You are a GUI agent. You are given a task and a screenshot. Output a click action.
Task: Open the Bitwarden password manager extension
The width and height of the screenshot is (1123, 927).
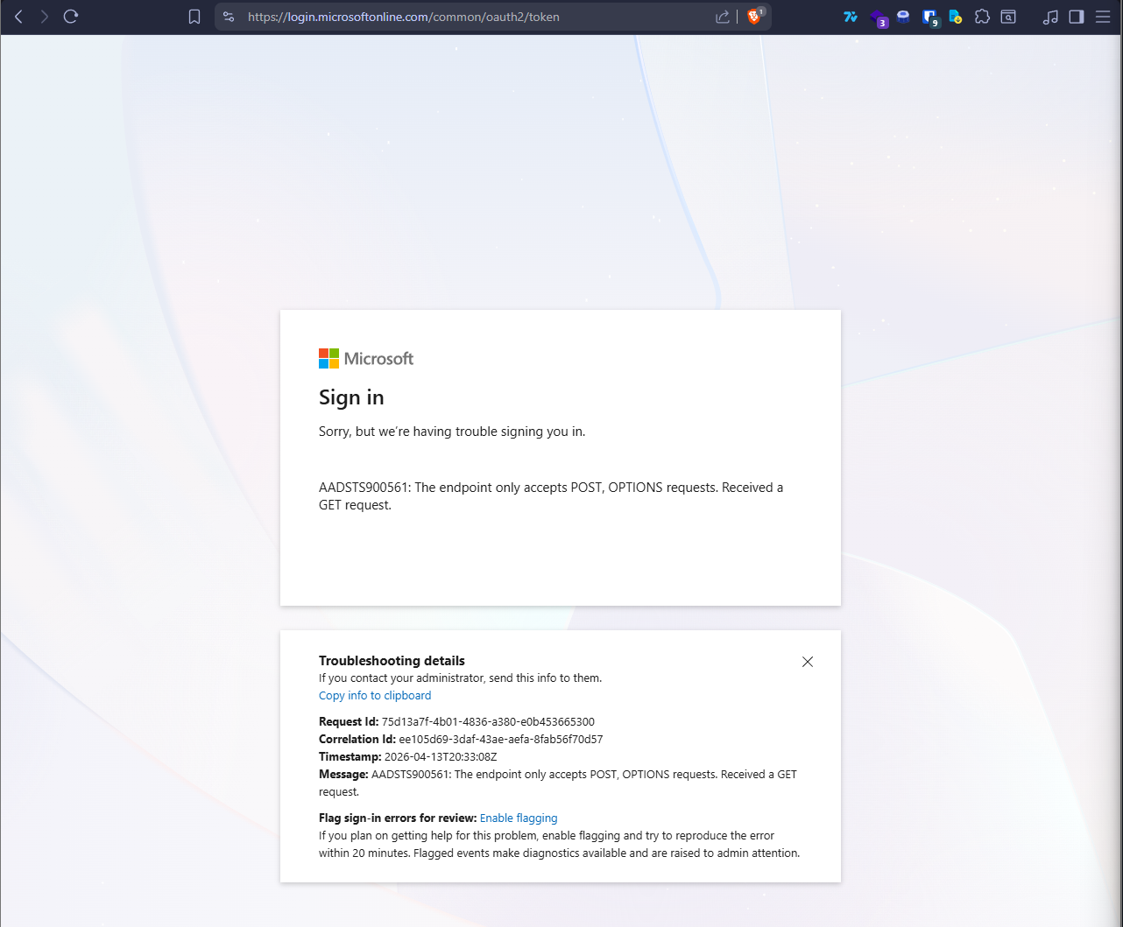tap(929, 16)
